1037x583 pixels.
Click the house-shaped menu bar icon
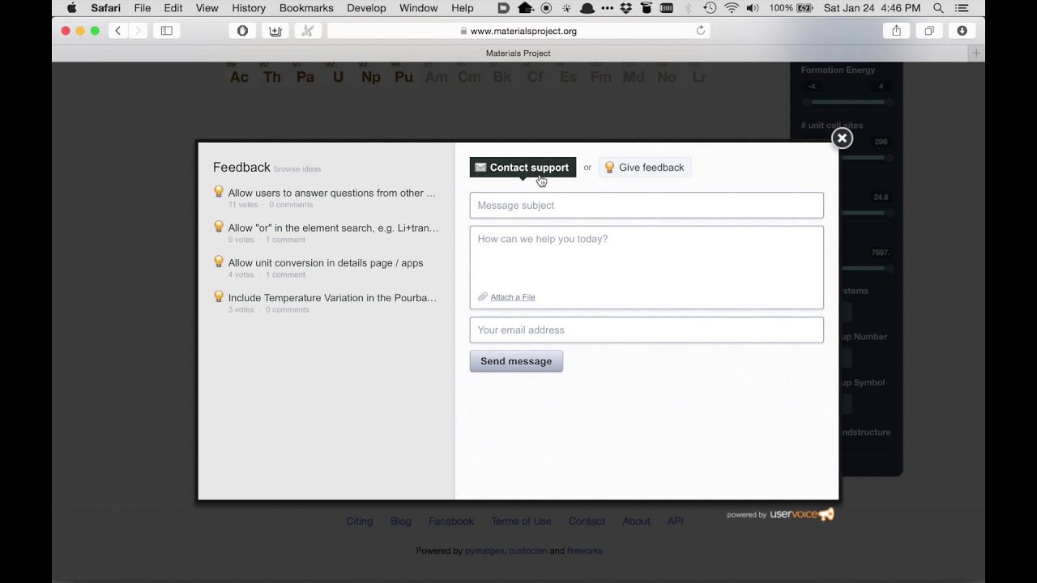click(525, 8)
